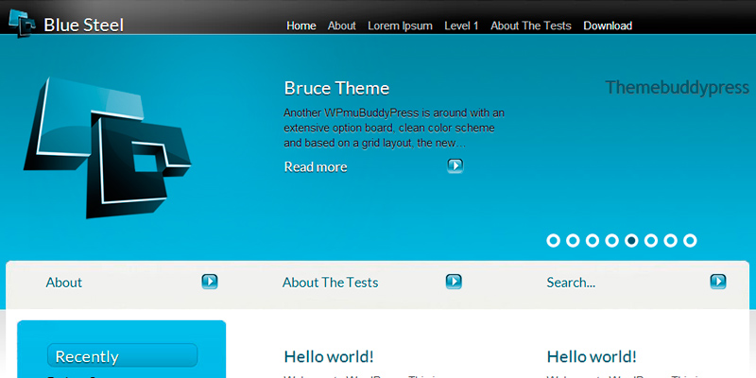Jump to the second slide dot
The height and width of the screenshot is (378, 756).
coord(573,240)
